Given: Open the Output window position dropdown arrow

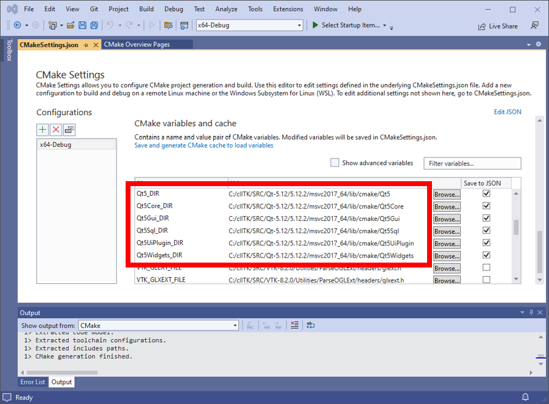Looking at the screenshot, I should pos(522,312).
